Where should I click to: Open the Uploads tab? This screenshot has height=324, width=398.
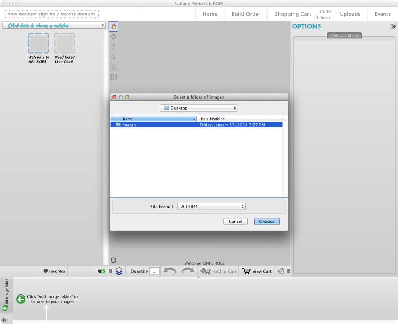(x=350, y=14)
